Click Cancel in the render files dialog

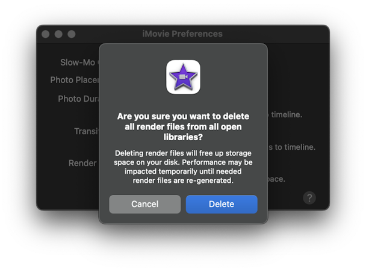tap(144, 204)
